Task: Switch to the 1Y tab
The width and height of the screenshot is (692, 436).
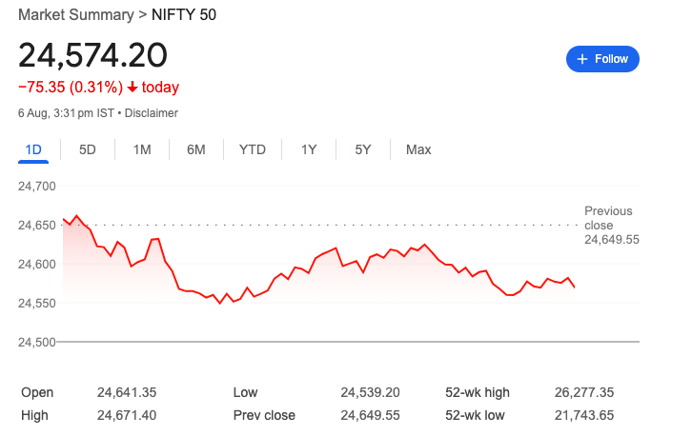Action: point(309,149)
